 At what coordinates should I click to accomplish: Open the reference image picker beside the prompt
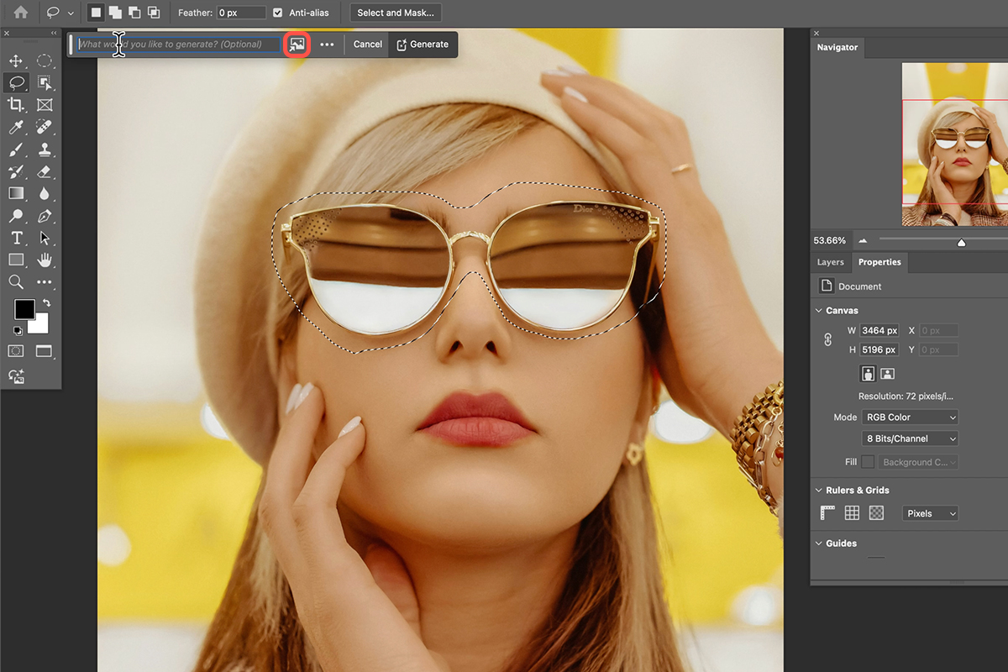pos(296,44)
